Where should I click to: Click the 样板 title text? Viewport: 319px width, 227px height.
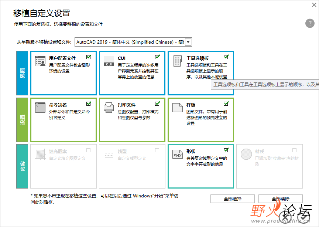click(x=191, y=105)
